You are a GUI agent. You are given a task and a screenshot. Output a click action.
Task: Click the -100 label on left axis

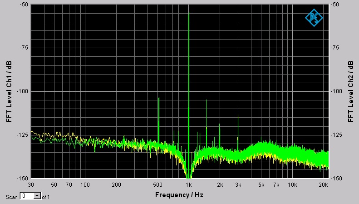tap(21, 91)
